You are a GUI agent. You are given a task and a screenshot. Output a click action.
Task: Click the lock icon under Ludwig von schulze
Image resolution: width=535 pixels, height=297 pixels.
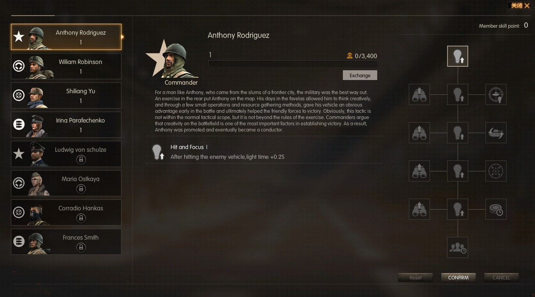81,159
